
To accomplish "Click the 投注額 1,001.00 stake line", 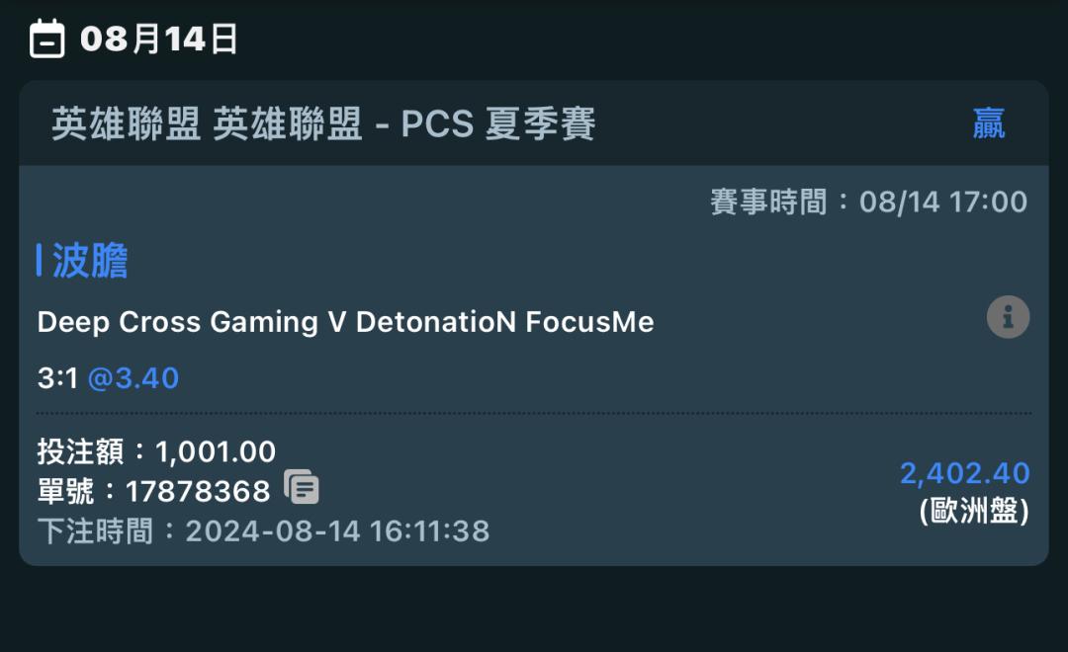I will [x=156, y=451].
